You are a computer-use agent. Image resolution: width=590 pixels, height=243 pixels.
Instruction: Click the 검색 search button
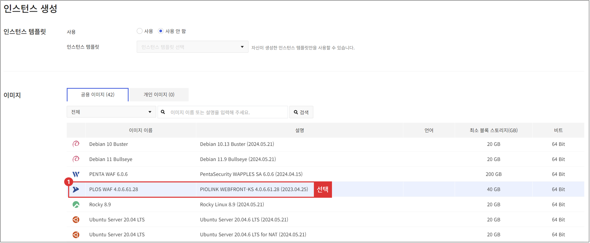coord(301,112)
